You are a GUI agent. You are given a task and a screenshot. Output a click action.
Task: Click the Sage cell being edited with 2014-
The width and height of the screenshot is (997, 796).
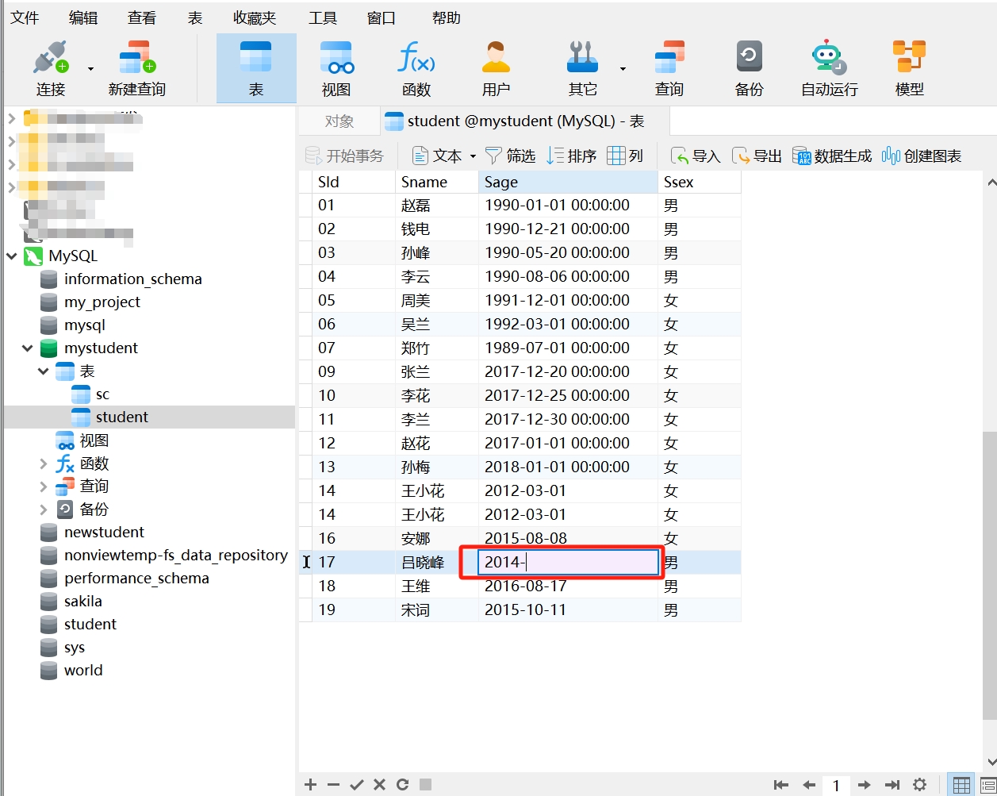[568, 563]
